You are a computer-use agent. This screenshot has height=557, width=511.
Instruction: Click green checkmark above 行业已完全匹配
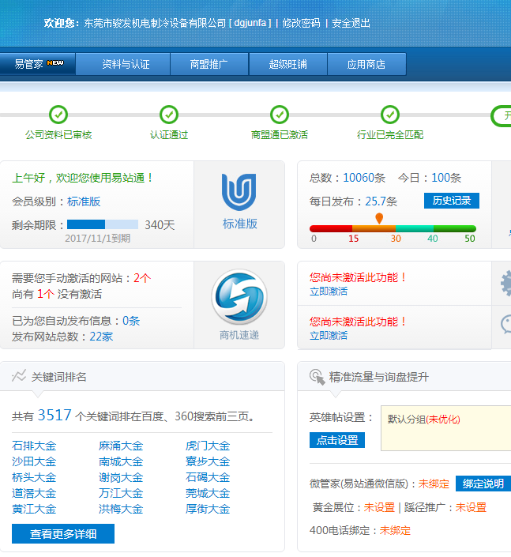[390, 115]
